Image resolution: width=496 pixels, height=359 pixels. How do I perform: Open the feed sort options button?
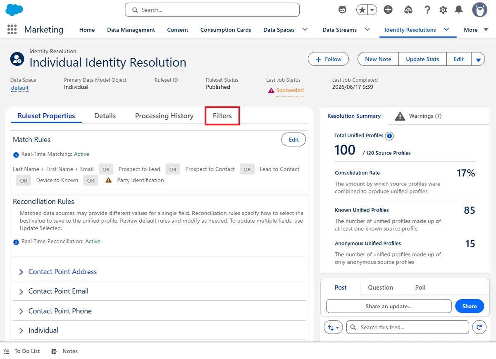click(334, 327)
